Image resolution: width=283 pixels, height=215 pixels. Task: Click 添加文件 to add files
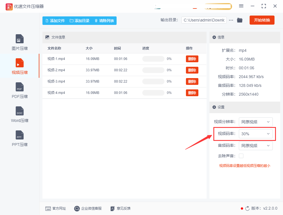pos(55,20)
